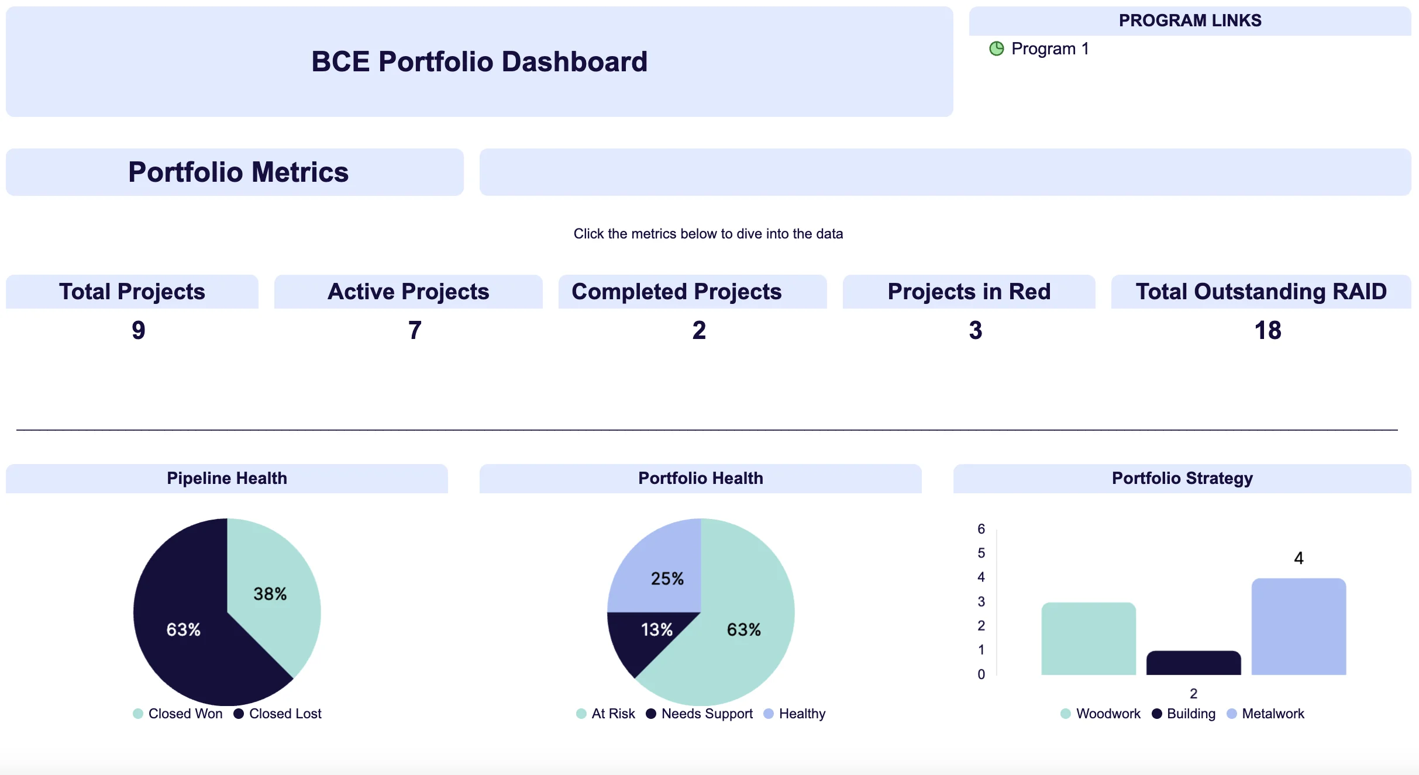Toggle the Closed Lost legend swatch
The width and height of the screenshot is (1419, 775).
click(239, 714)
